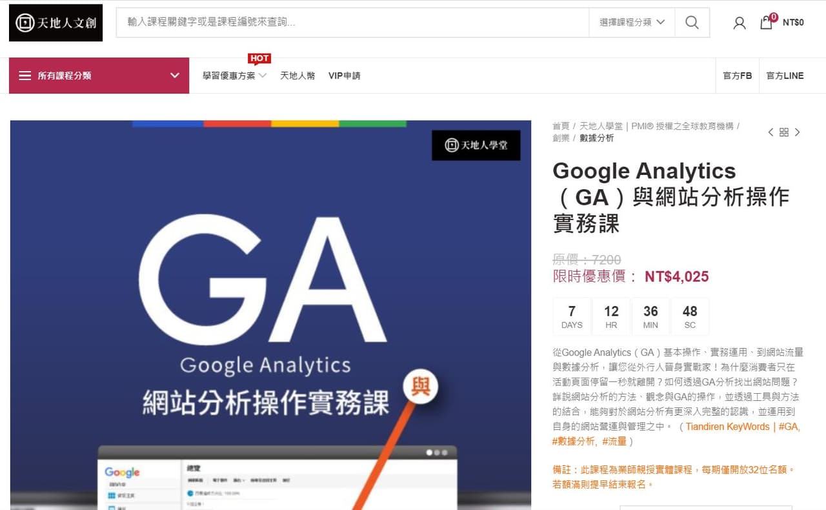Open the 官方FB link

738,76
